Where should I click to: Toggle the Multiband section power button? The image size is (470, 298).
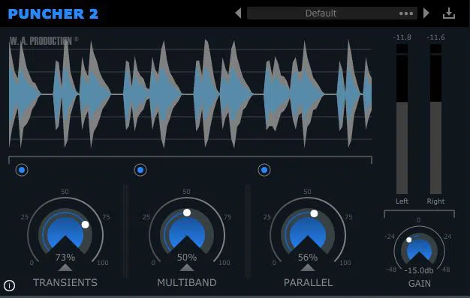pyautogui.click(x=140, y=170)
